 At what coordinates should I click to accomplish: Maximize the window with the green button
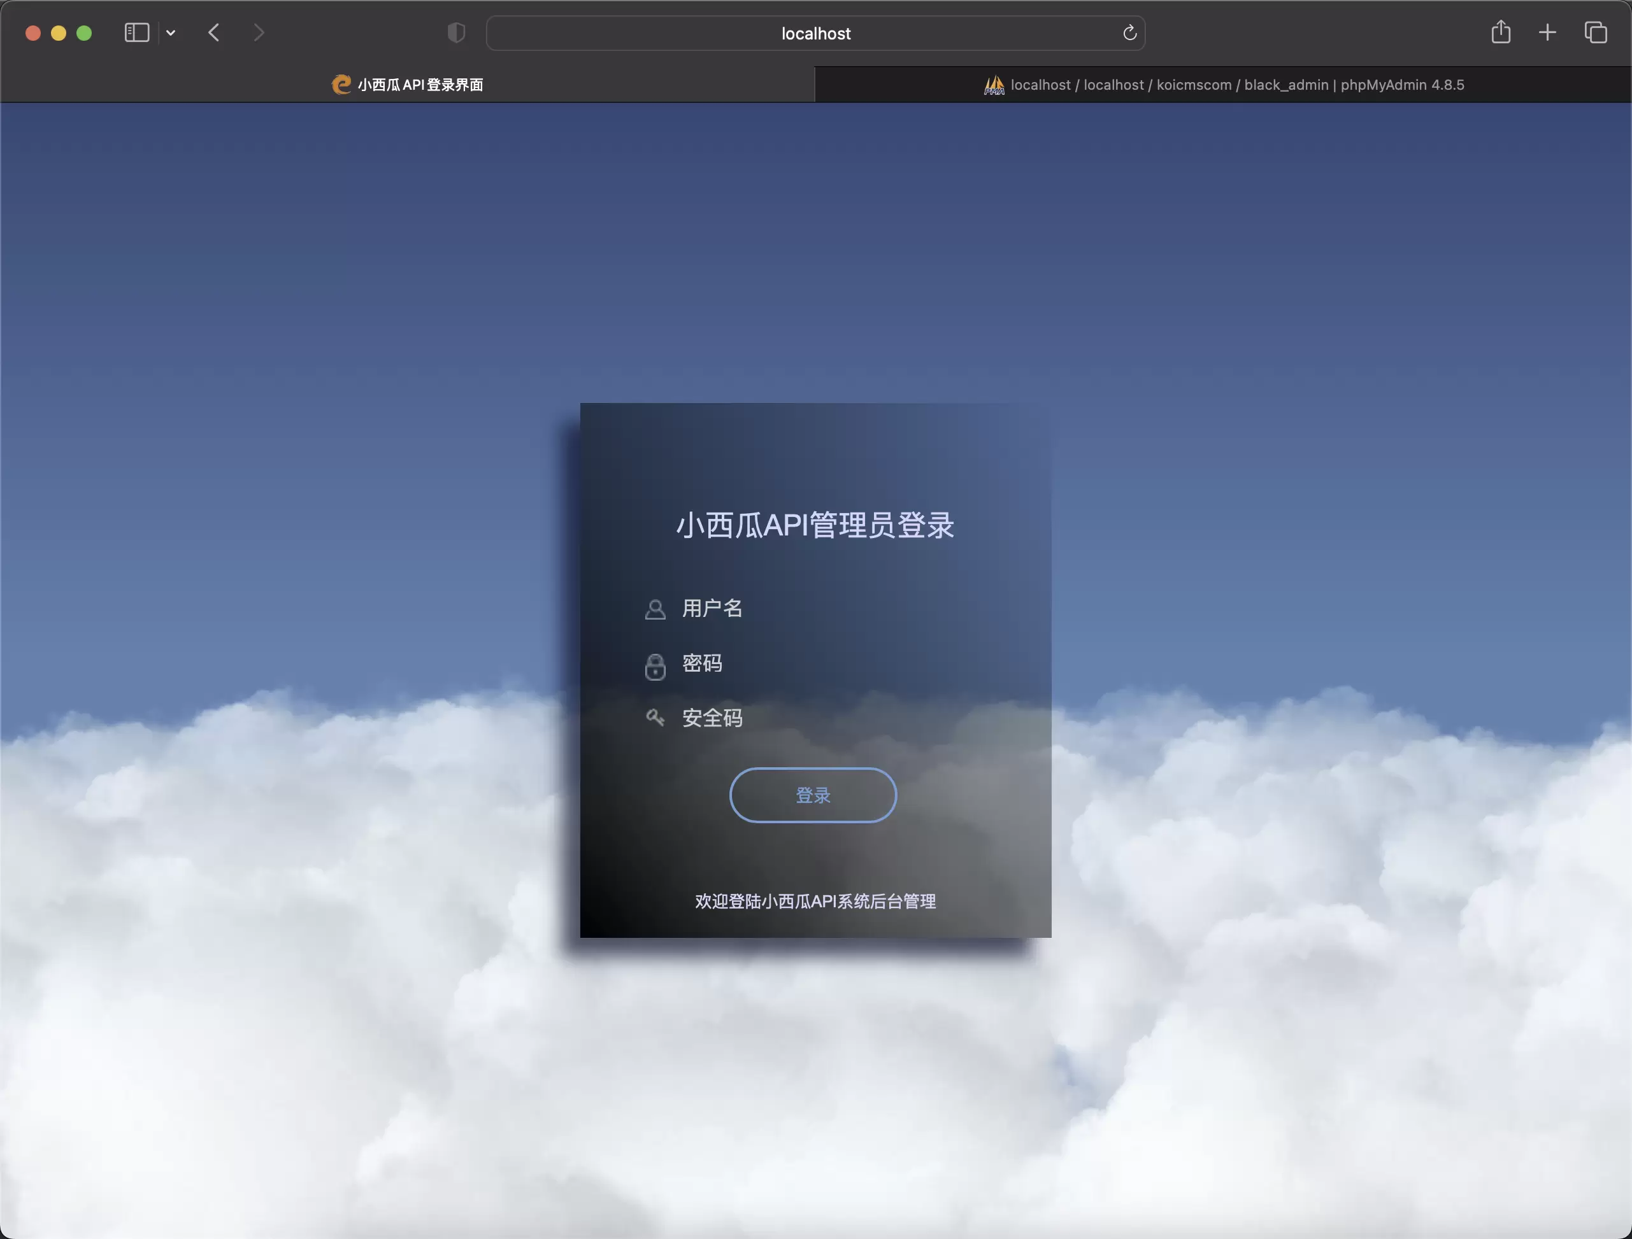84,33
